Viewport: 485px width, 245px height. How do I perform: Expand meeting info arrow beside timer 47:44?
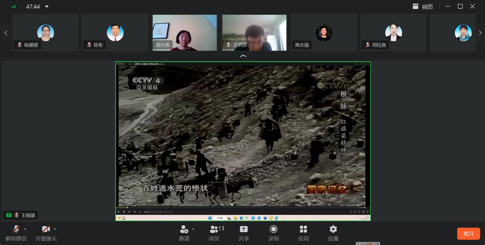click(47, 7)
